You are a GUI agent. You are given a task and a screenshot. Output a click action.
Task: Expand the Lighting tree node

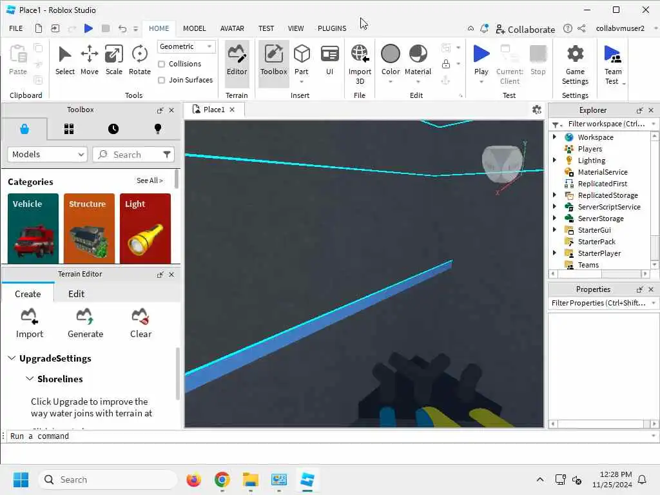pyautogui.click(x=554, y=160)
